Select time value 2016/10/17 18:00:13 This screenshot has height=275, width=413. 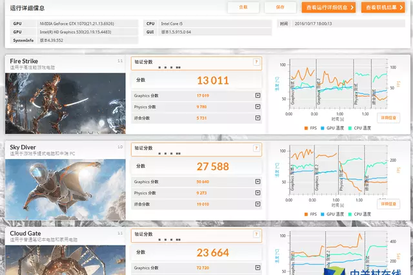[313, 24]
